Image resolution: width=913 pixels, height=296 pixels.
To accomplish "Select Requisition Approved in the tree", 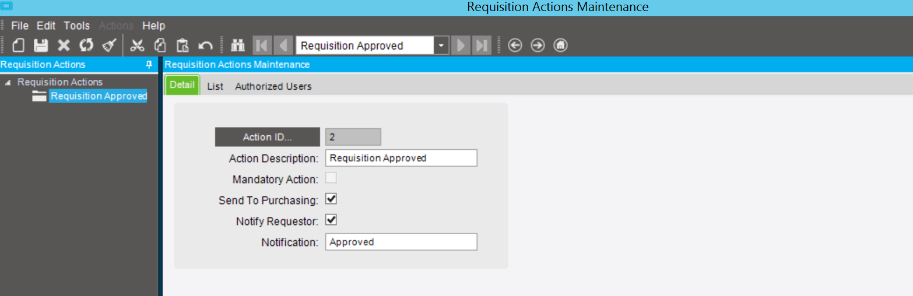I will [x=99, y=96].
